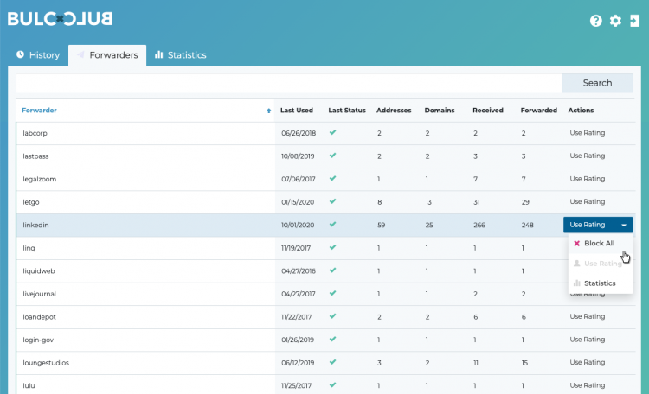Select the letgo forwarder name

31,202
